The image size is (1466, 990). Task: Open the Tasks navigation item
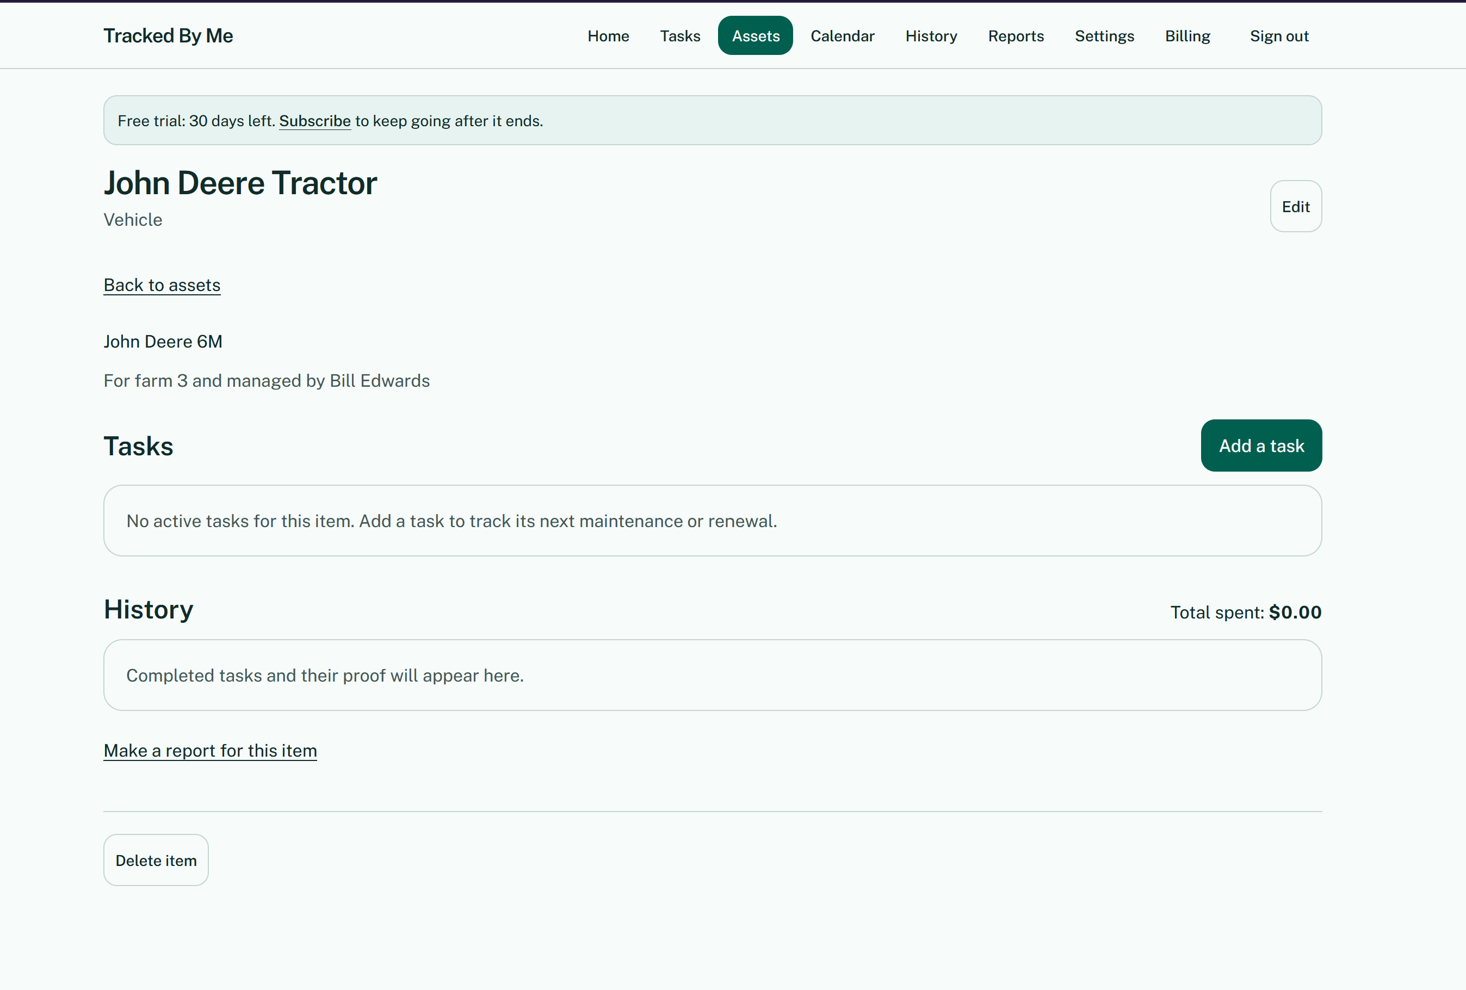click(x=680, y=36)
